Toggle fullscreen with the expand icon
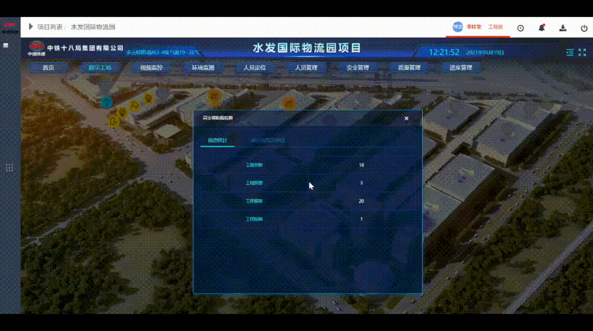 click(x=582, y=53)
